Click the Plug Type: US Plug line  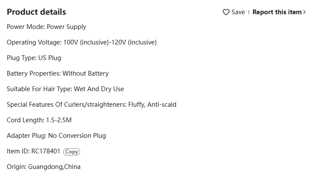pos(34,58)
